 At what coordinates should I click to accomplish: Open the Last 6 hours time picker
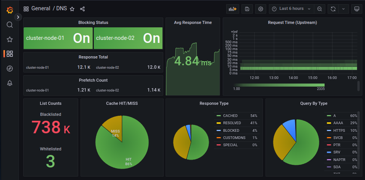pyautogui.click(x=291, y=9)
